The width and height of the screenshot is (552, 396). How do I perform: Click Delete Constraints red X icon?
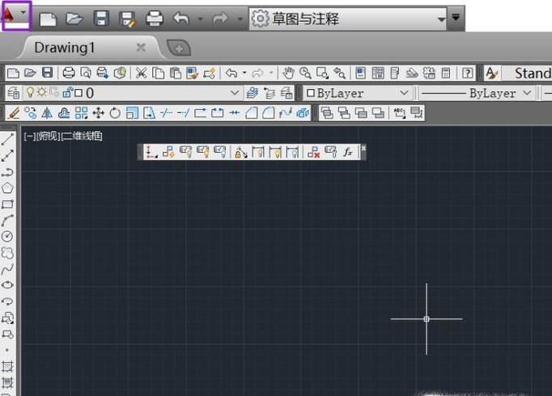tap(313, 152)
